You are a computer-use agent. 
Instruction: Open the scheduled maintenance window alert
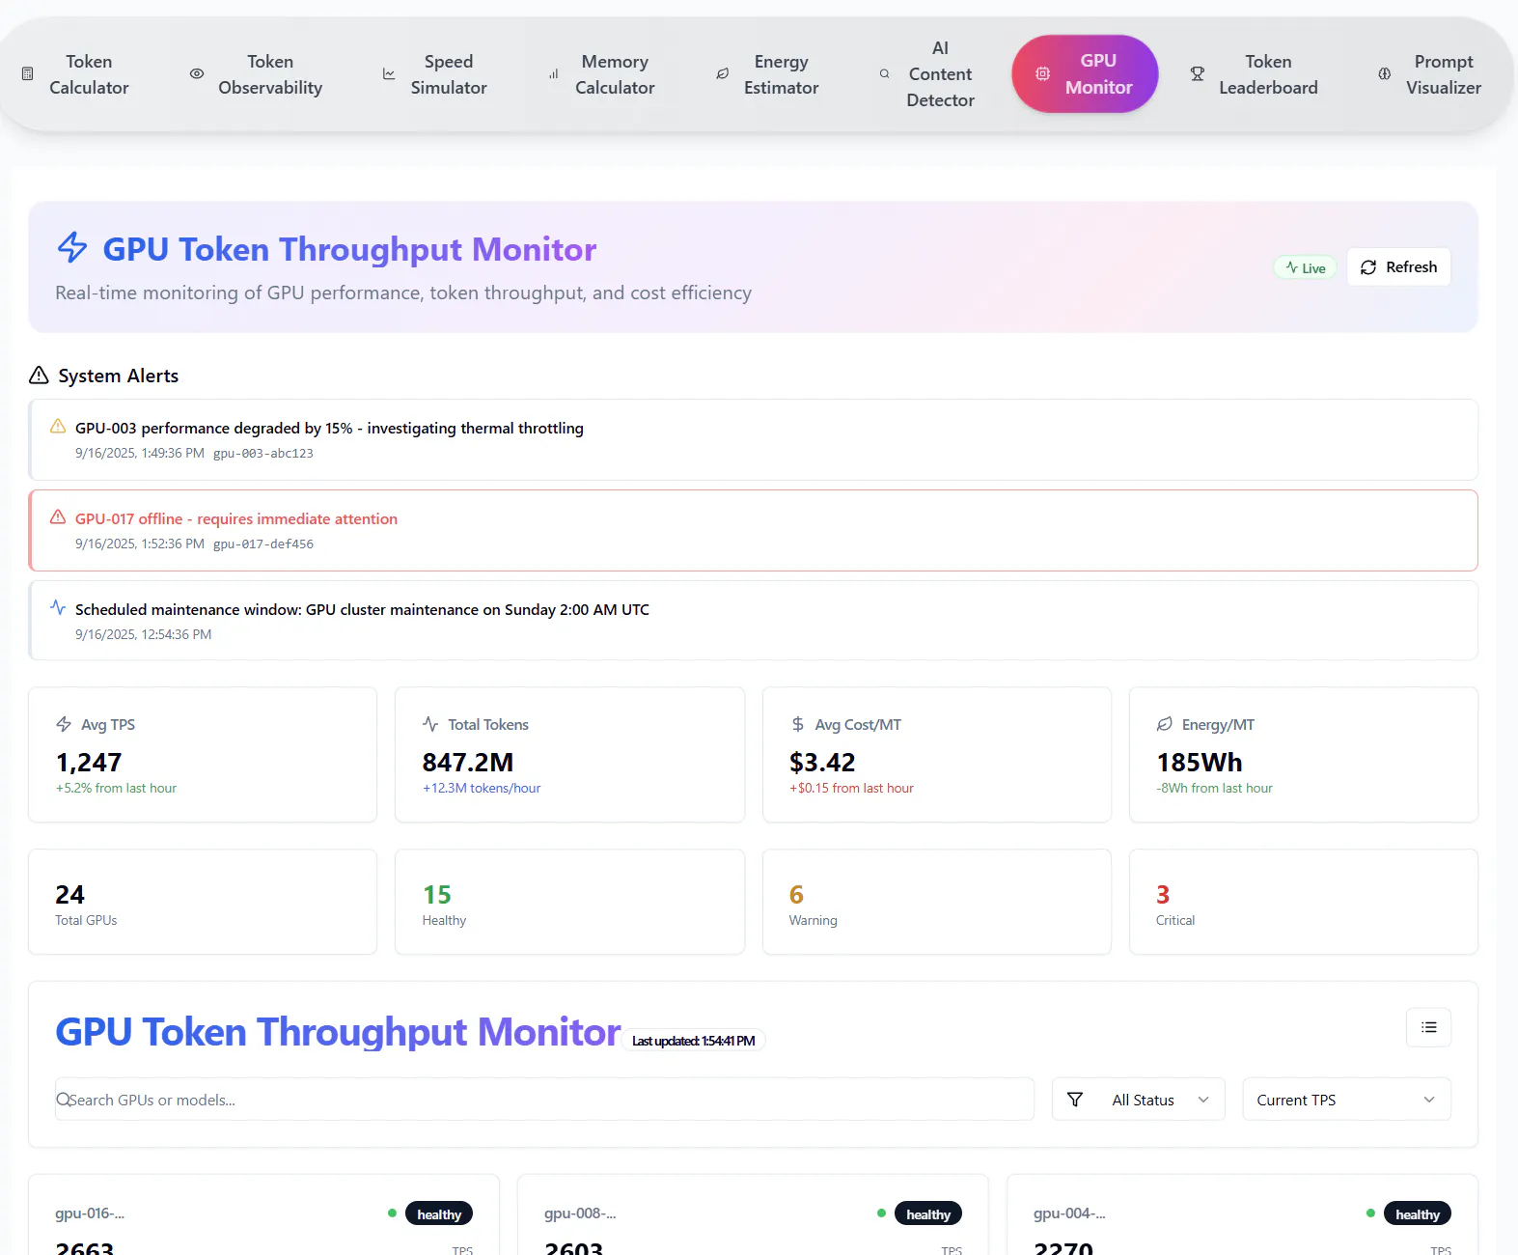coord(754,621)
